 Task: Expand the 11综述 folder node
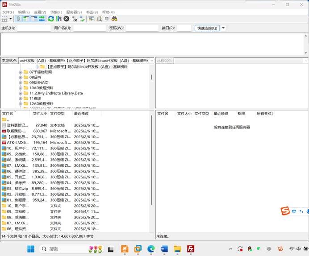click(21, 99)
